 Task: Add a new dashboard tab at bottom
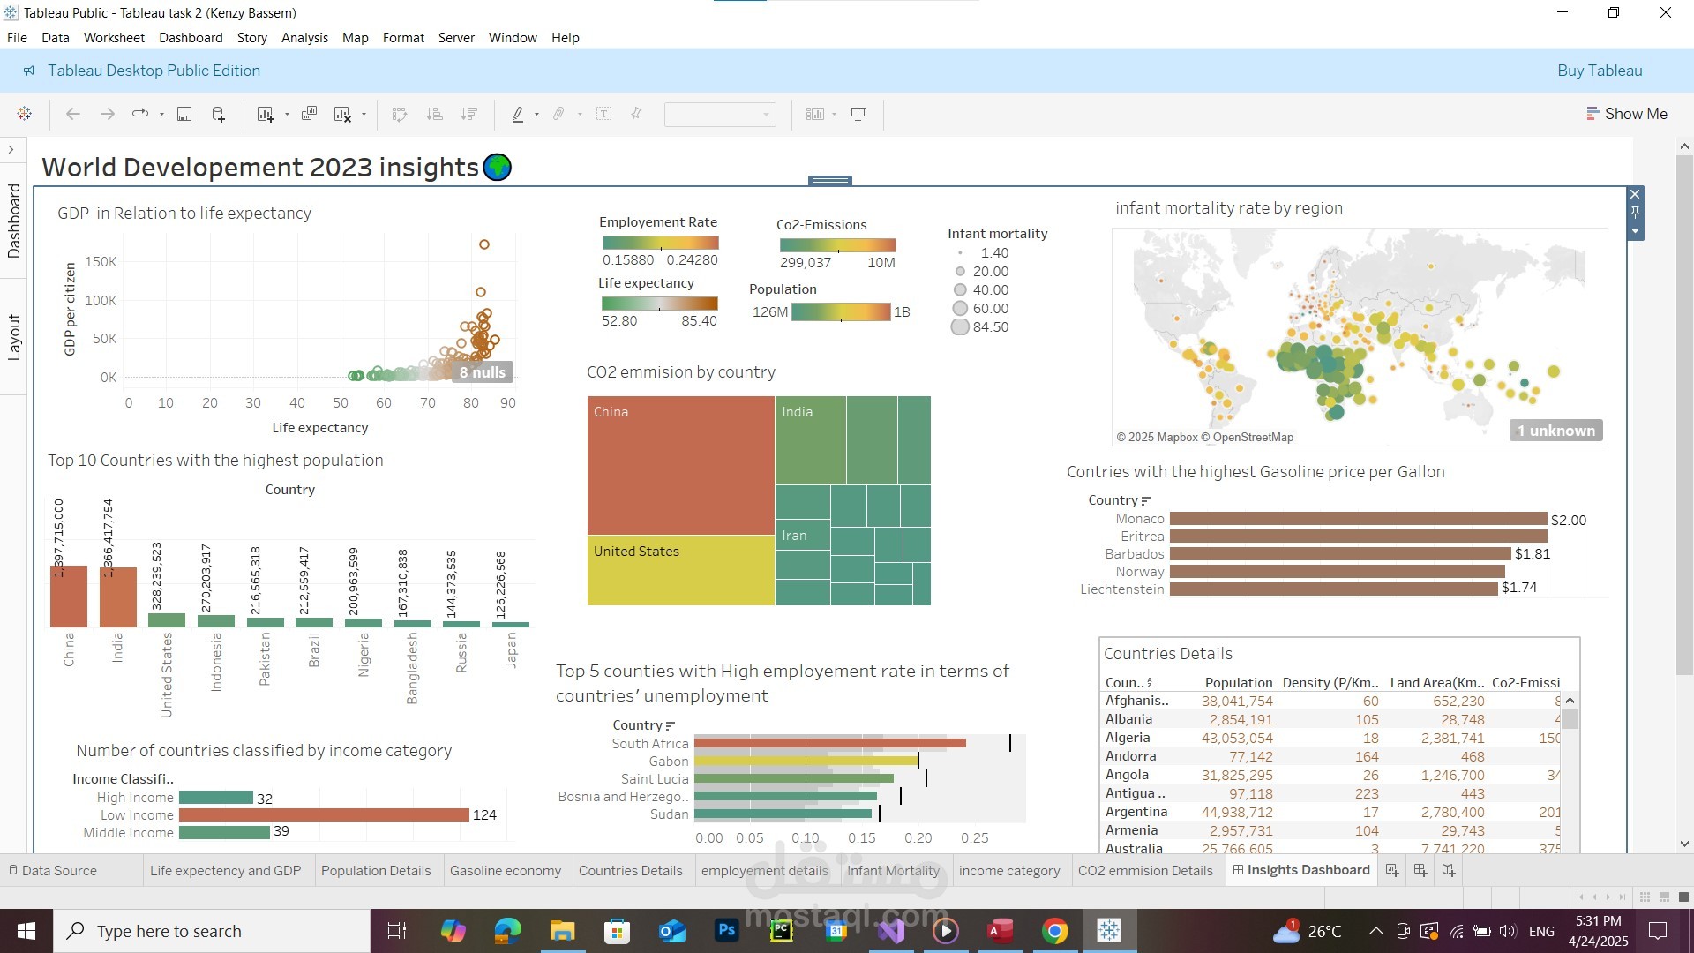click(x=1420, y=870)
